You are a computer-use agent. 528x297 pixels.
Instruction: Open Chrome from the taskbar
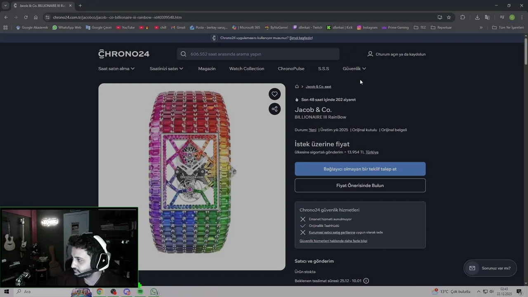pyautogui.click(x=100, y=292)
